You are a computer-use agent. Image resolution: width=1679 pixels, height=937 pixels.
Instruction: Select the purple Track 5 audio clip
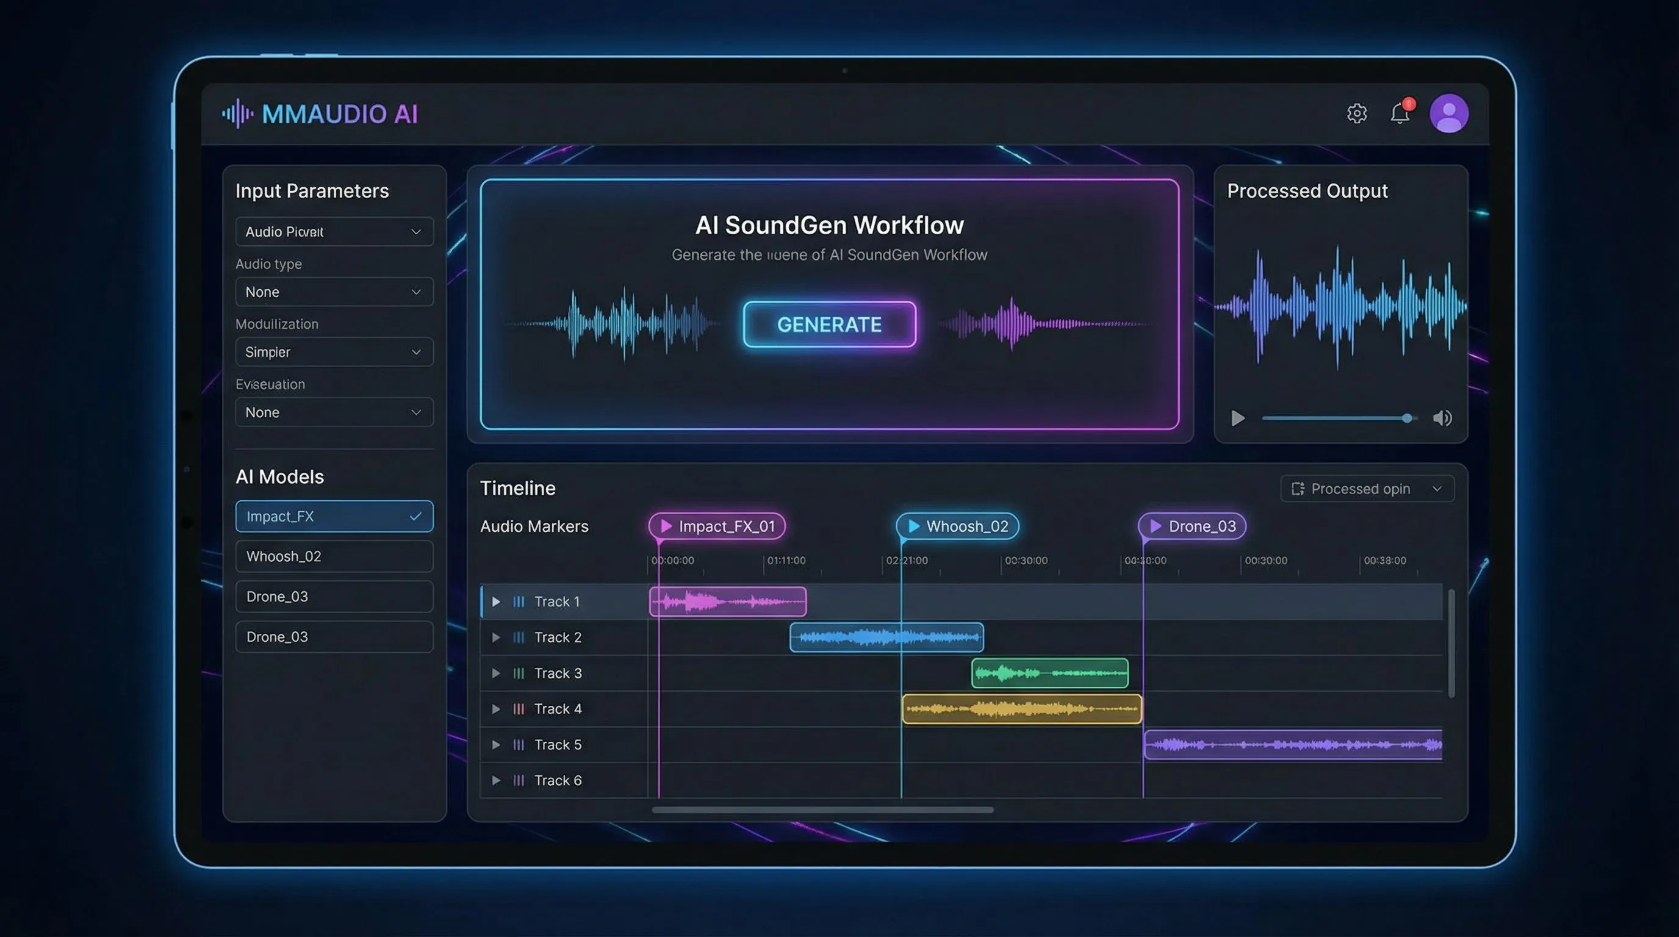click(1293, 745)
